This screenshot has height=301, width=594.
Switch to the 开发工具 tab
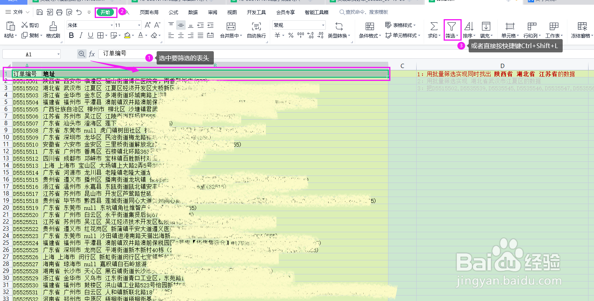tap(256, 13)
